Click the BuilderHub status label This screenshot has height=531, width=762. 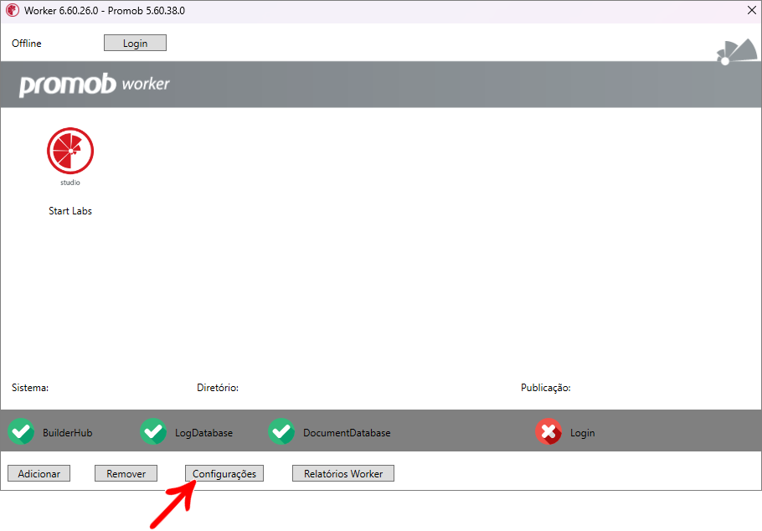click(68, 433)
